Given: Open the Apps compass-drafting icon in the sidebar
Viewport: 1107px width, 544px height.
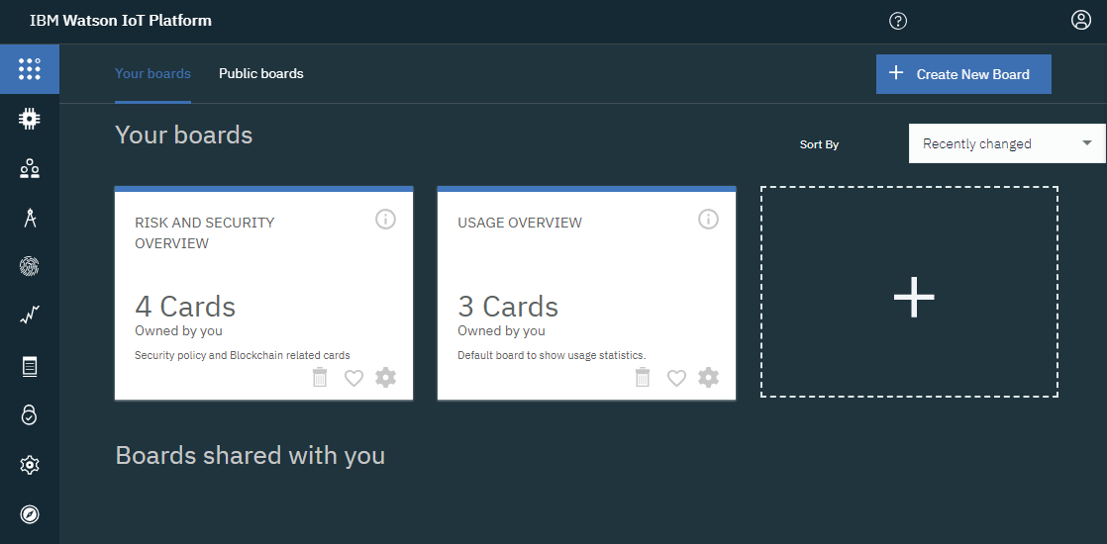Looking at the screenshot, I should (30, 219).
